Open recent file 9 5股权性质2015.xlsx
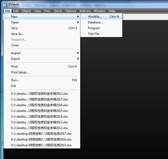The width and height of the screenshot is (168, 159). click(x=42, y=145)
